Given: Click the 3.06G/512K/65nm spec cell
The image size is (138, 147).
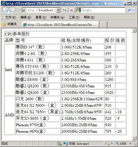Looking at the screenshot, I should (x=82, y=47).
